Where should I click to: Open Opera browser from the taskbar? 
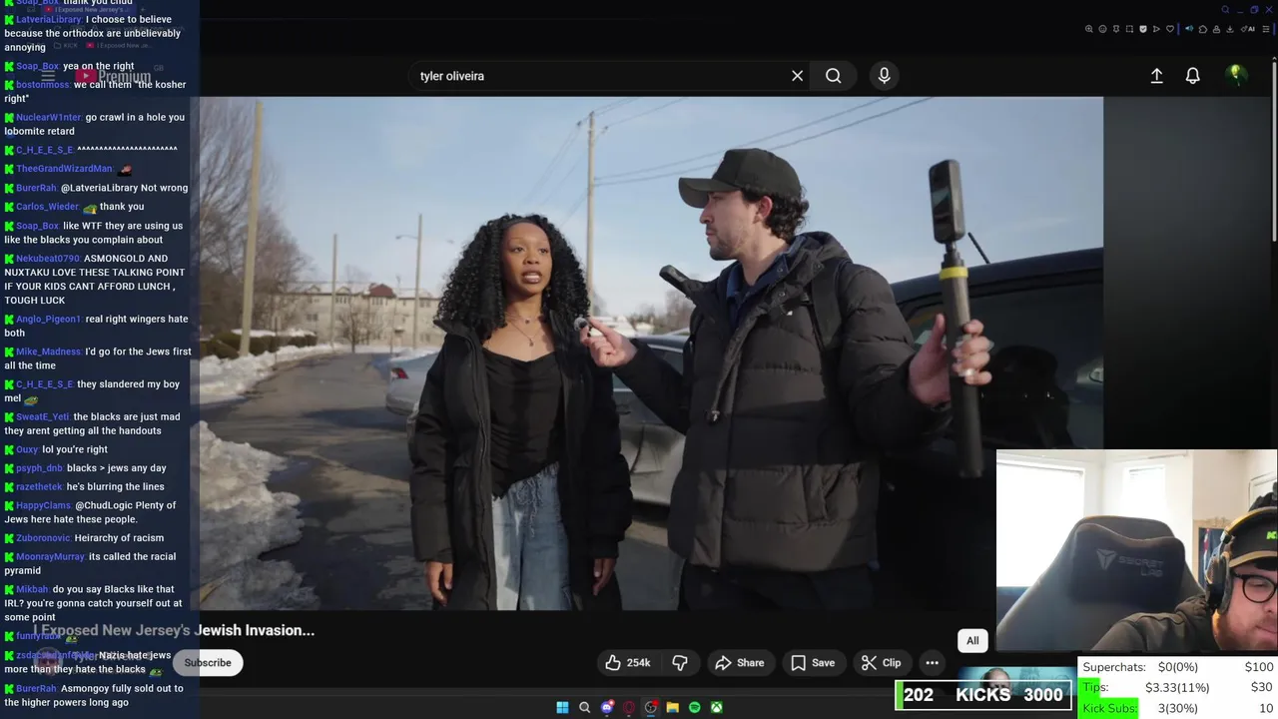coord(629,707)
